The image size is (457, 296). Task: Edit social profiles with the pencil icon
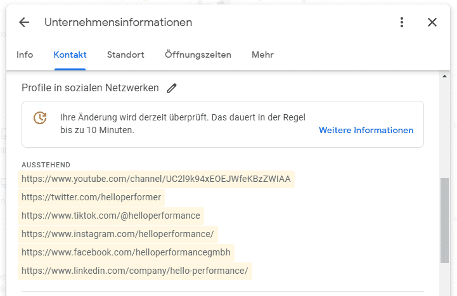[172, 87]
